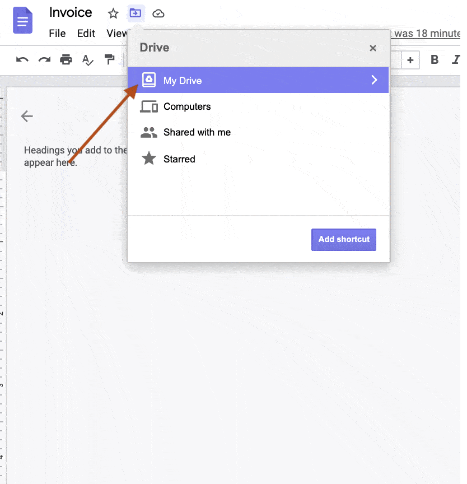Screen dimensions: 467x484
Task: Select My Drive in the Drive dialog
Action: pos(258,80)
